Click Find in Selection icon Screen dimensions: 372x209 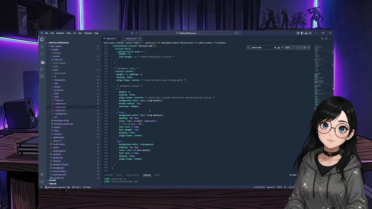[305, 48]
